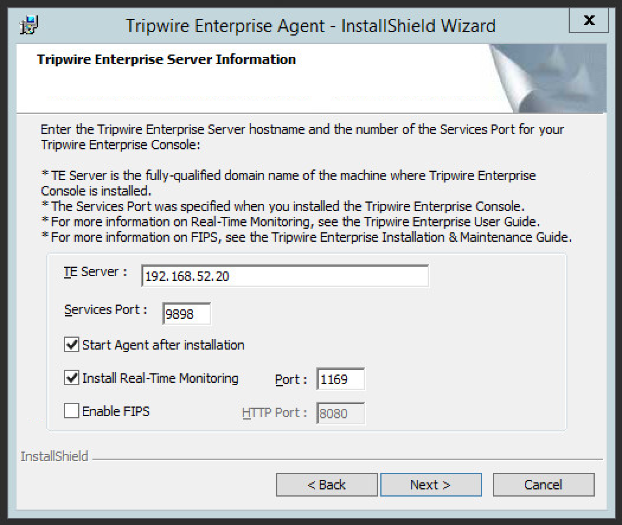Cancel the Tripwire agent installation

(543, 485)
